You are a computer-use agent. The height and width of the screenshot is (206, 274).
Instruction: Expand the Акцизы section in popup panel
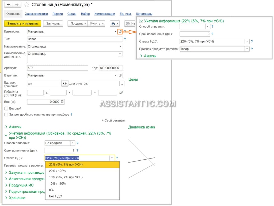[148, 56]
